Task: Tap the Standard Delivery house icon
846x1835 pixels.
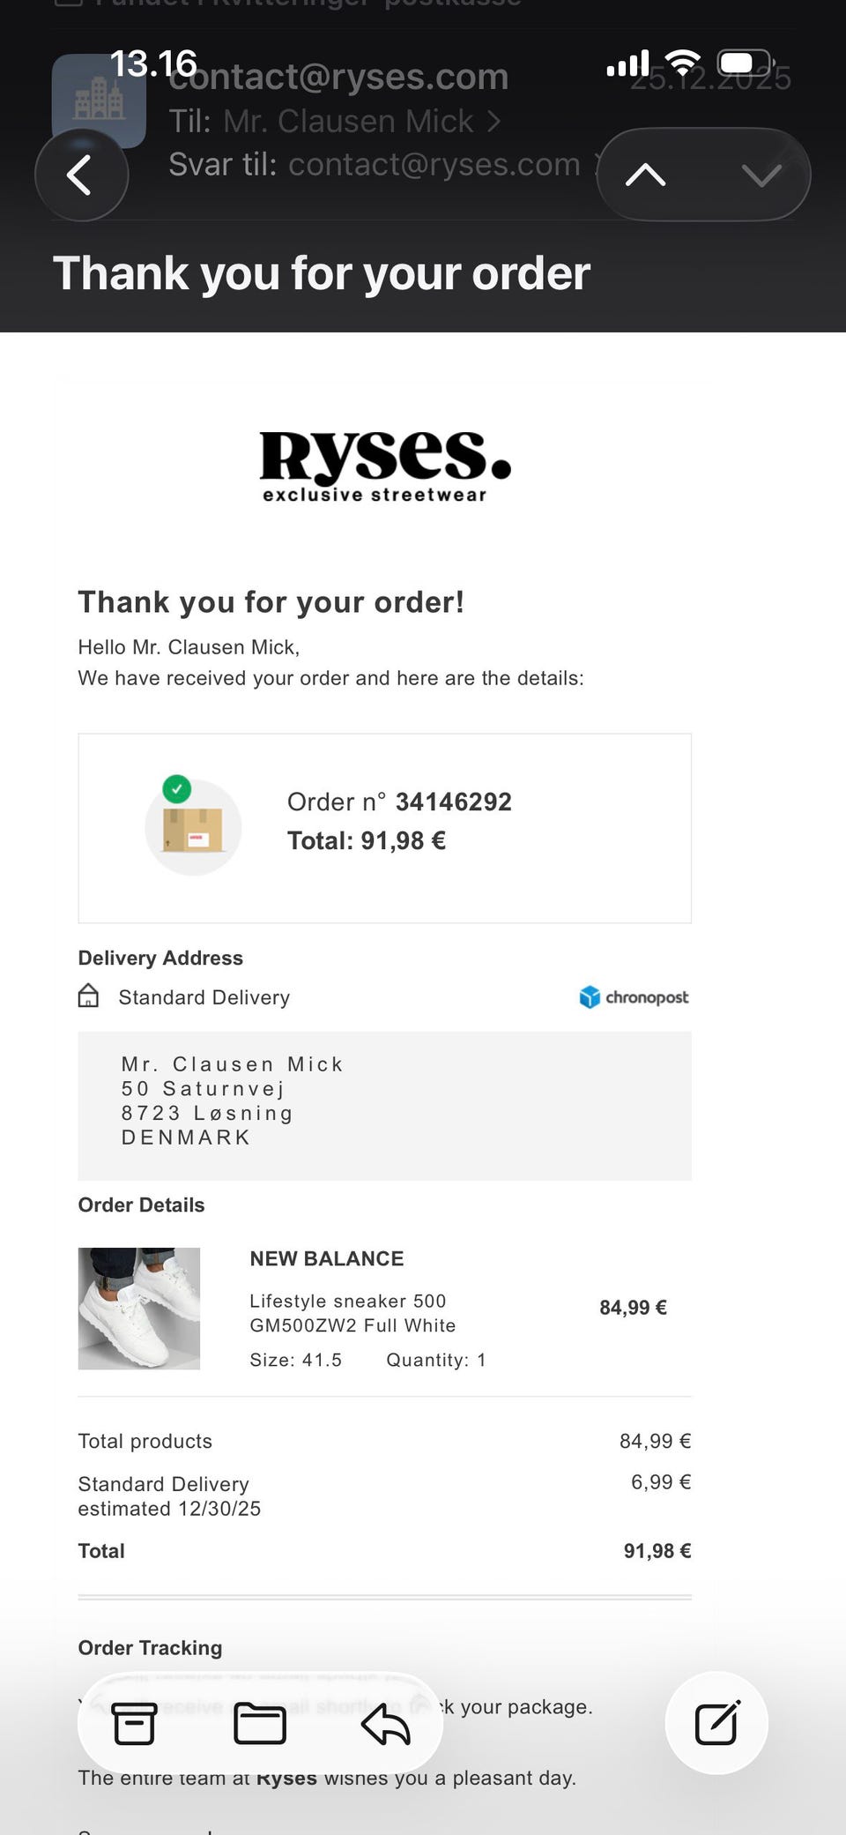Action: [88, 996]
